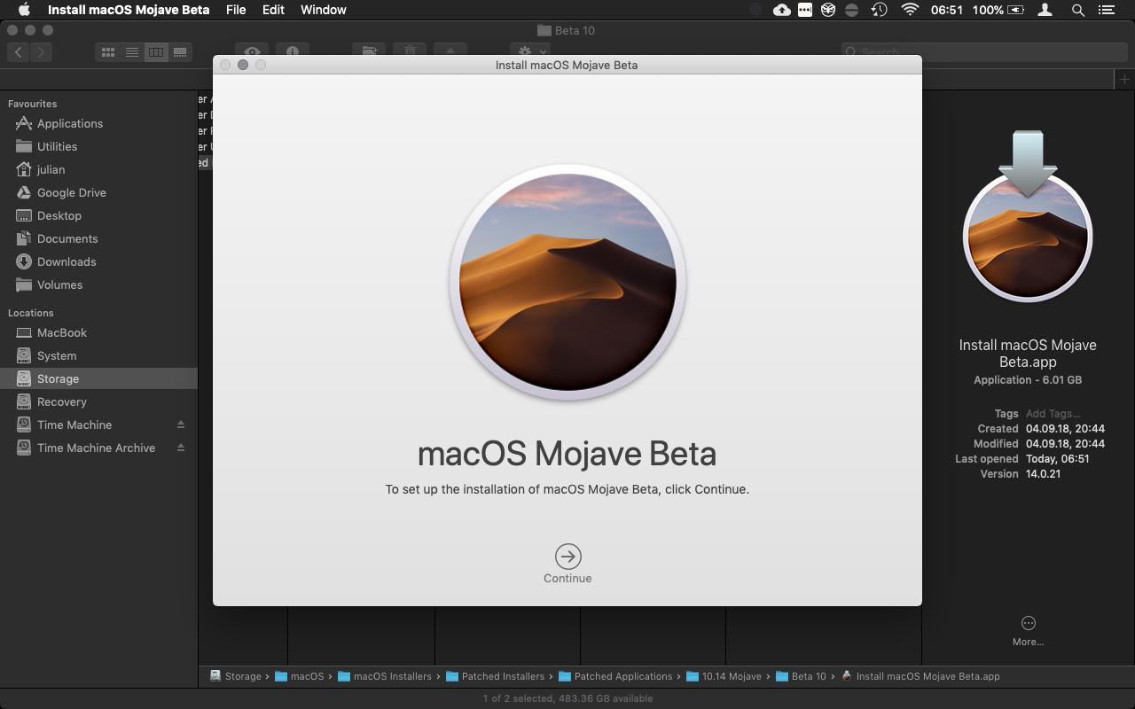Open the Apple menu
The image size is (1135, 709).
[x=24, y=10]
